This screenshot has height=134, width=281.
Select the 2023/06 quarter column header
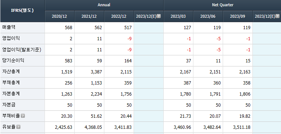[x=208, y=16]
